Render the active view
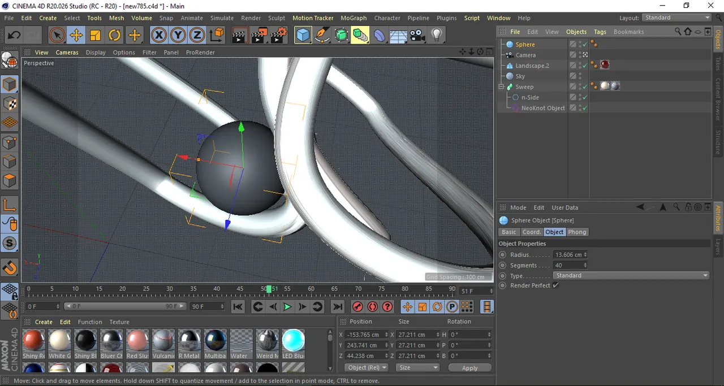 [x=239, y=36]
